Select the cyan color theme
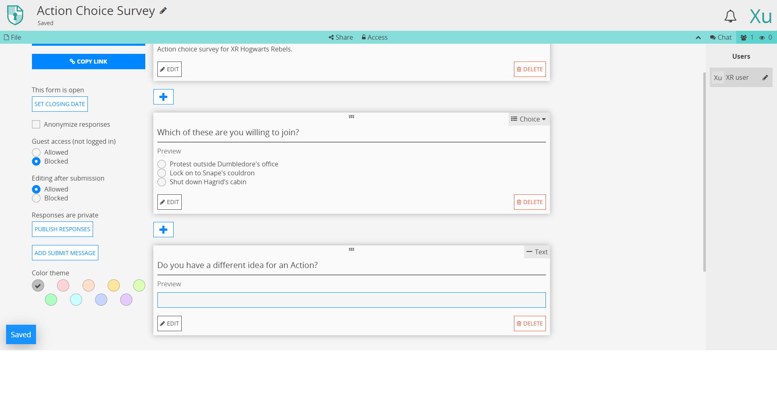777x413 pixels. point(76,300)
